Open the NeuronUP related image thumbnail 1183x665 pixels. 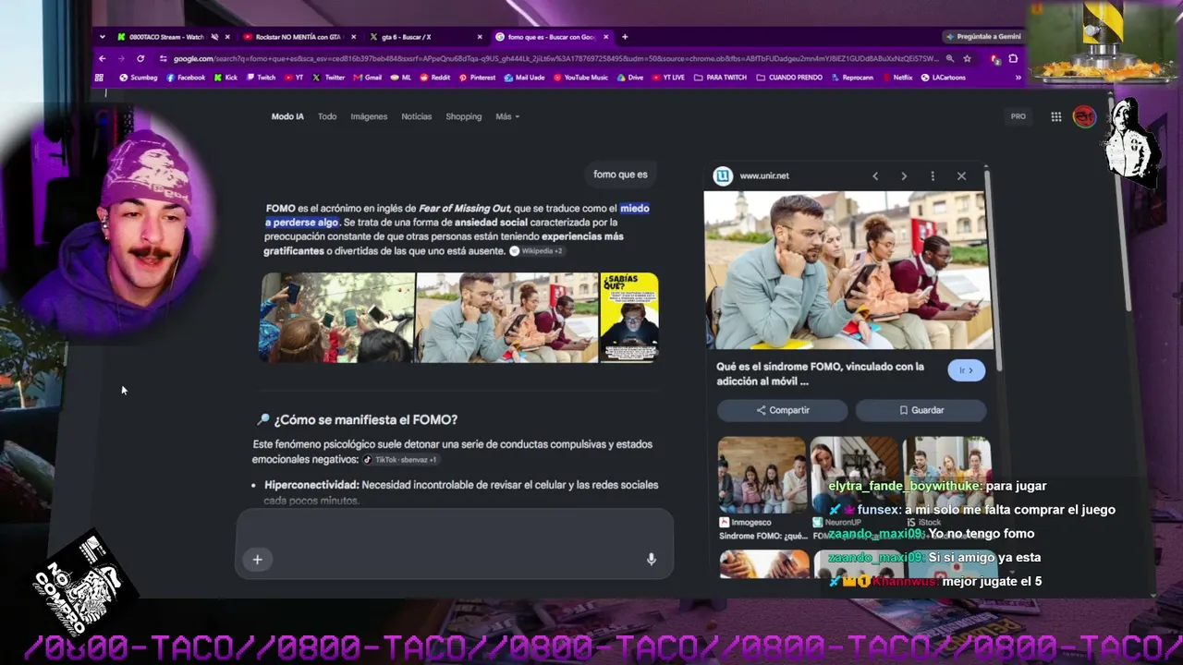(855, 475)
